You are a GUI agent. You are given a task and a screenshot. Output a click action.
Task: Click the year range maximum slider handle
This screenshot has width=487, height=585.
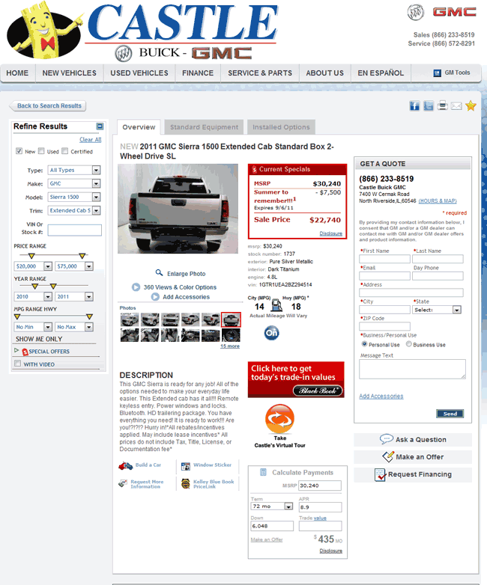click(x=53, y=287)
